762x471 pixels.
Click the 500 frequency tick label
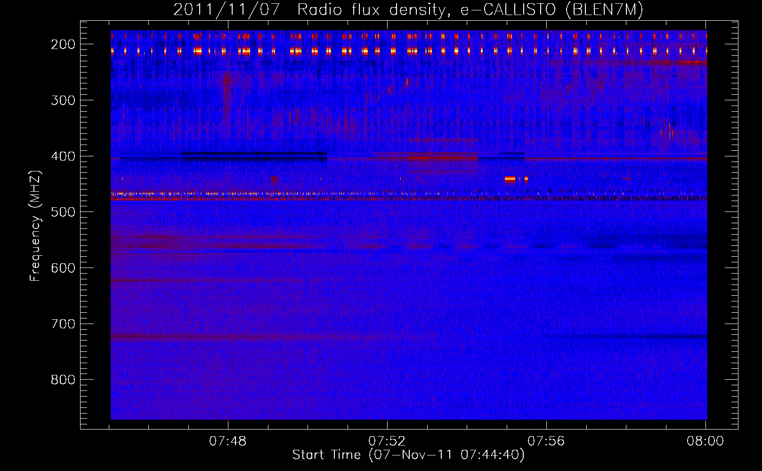[63, 212]
